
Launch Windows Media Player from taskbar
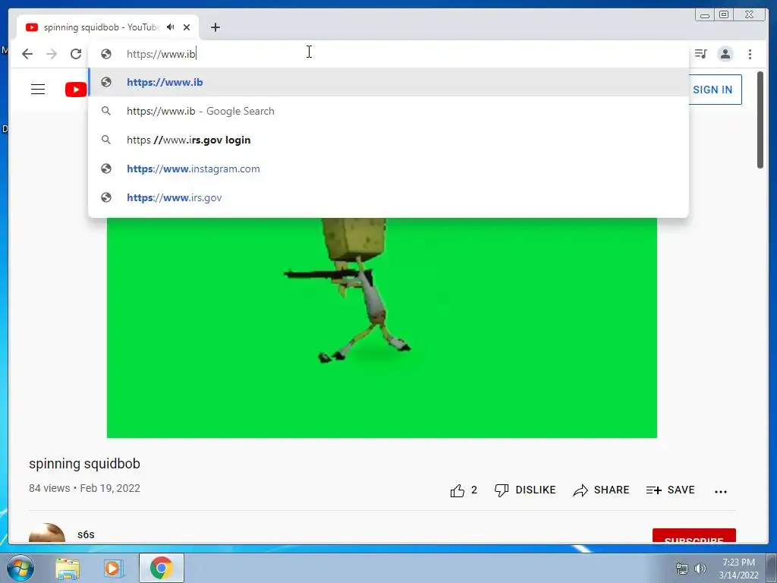112,568
